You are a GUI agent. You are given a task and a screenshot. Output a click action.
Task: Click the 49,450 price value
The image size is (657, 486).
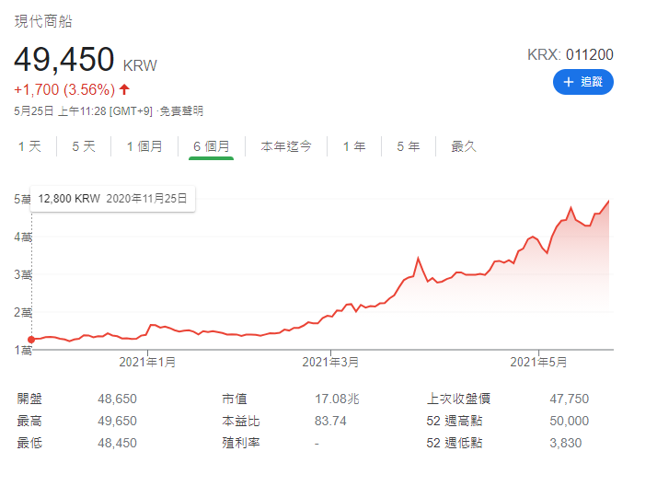tap(64, 59)
